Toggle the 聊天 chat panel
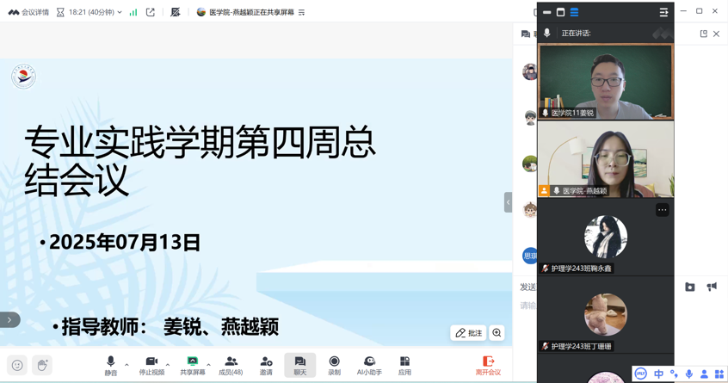 pos(299,365)
